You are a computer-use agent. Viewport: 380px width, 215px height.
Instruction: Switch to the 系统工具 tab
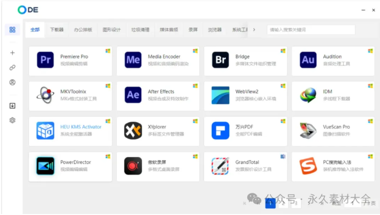(240, 29)
